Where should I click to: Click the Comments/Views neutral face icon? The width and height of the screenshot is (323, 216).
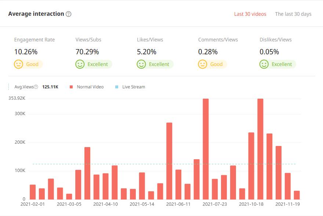tap(203, 64)
